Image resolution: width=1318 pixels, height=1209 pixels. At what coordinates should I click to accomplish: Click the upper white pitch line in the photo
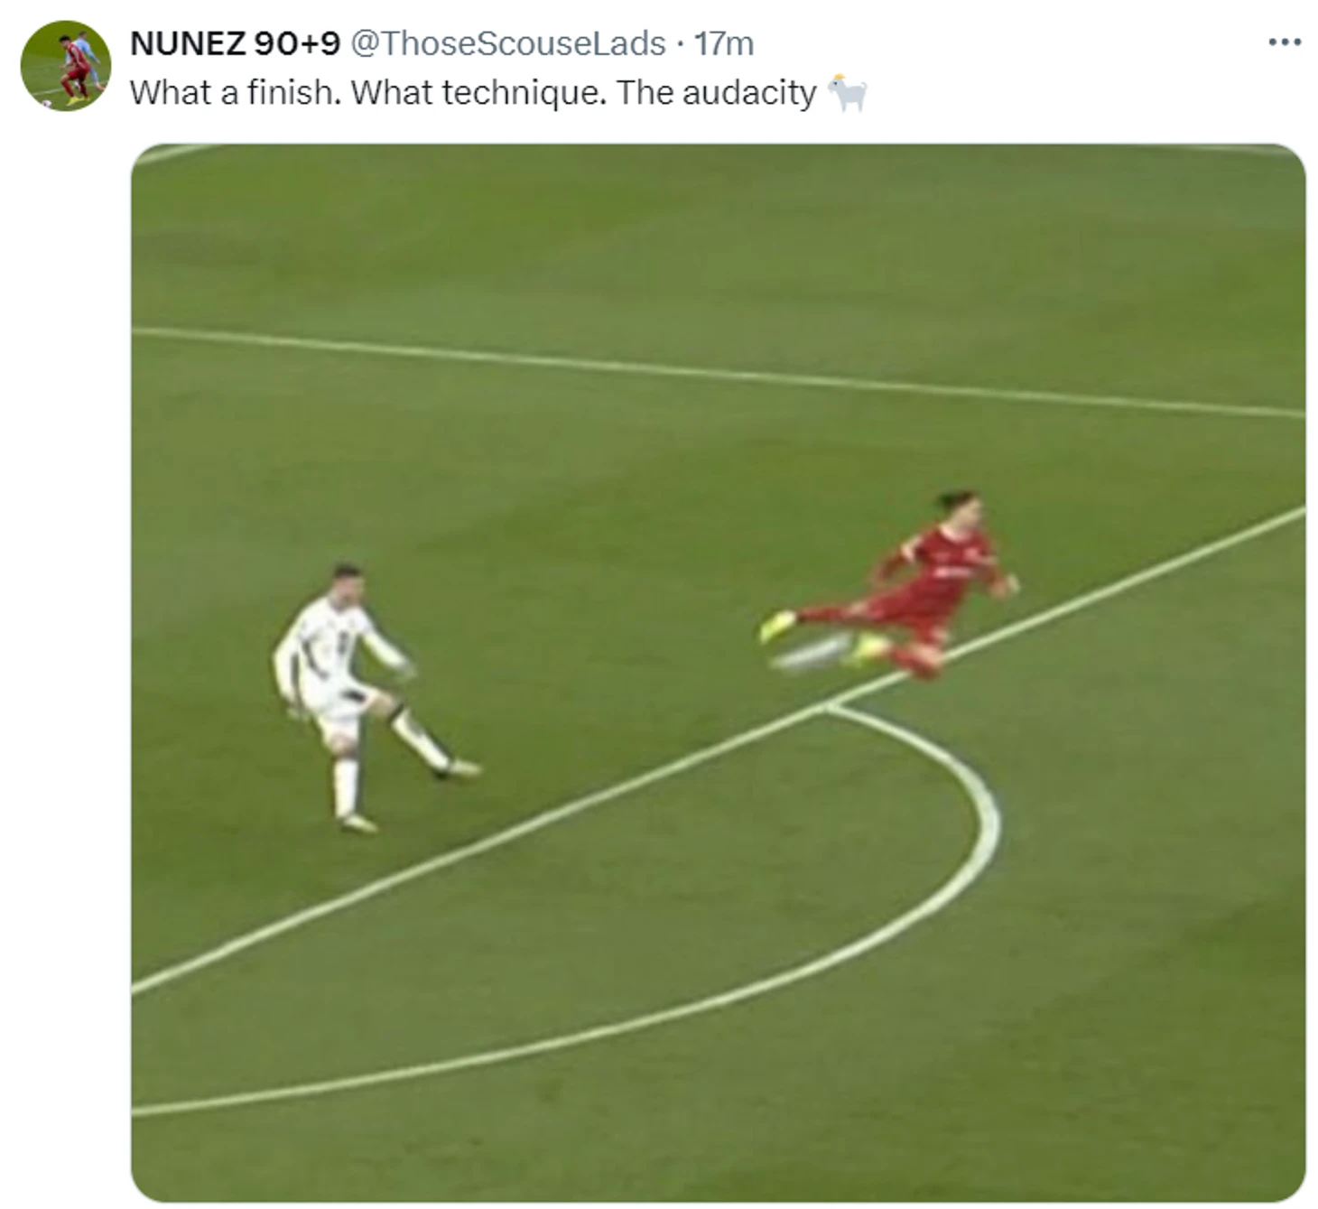pos(718,372)
